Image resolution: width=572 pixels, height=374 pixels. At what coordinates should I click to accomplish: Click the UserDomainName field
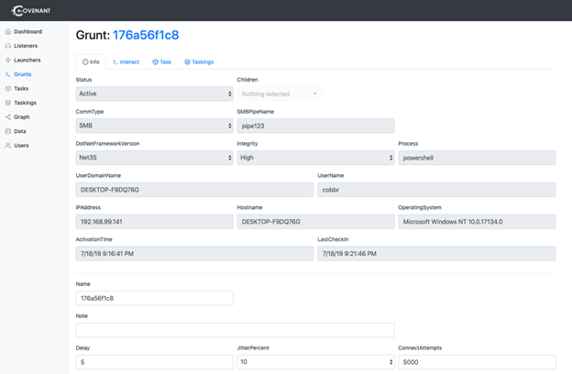[194, 190]
